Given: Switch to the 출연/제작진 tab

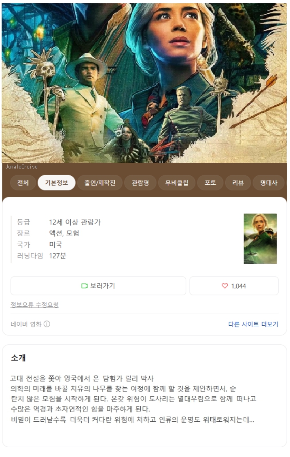Looking at the screenshot, I should pos(100,183).
